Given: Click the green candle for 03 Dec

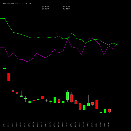Looking at the screenshot, I should pos(105,111).
